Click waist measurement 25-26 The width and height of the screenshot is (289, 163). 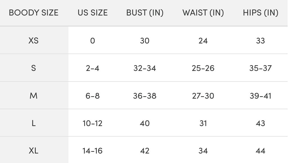pyautogui.click(x=203, y=68)
